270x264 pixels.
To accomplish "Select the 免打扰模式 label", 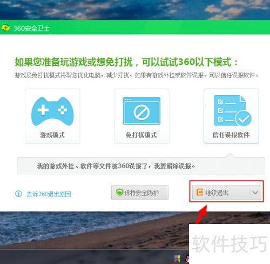I will [141, 135].
